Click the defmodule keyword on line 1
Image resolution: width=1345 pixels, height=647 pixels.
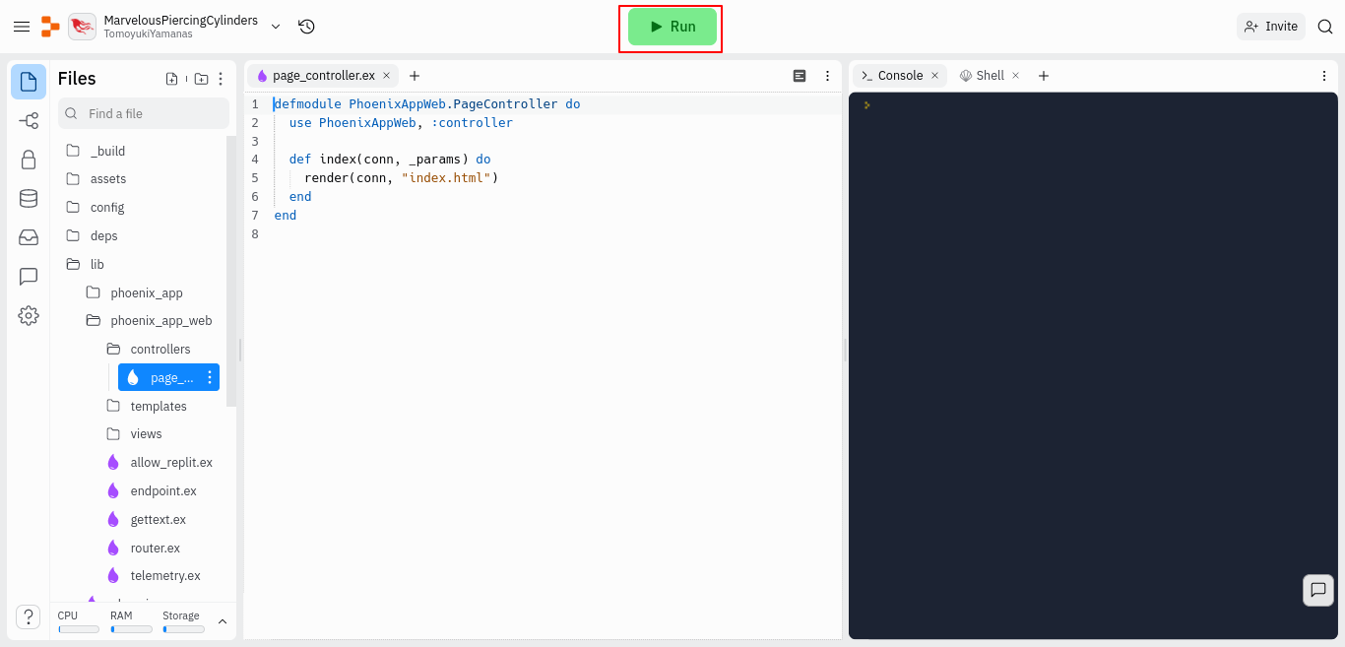click(x=307, y=103)
